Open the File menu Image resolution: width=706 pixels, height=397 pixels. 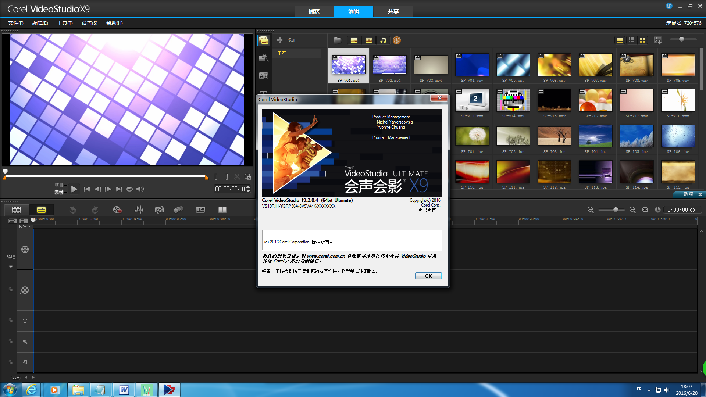coord(16,23)
